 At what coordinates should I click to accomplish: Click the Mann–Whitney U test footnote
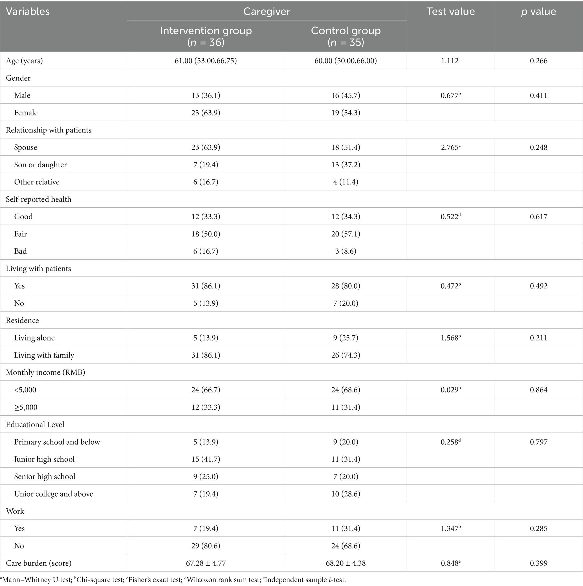point(37,580)
